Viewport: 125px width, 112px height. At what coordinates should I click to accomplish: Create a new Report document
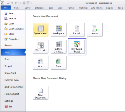pyautogui.click(x=77, y=30)
